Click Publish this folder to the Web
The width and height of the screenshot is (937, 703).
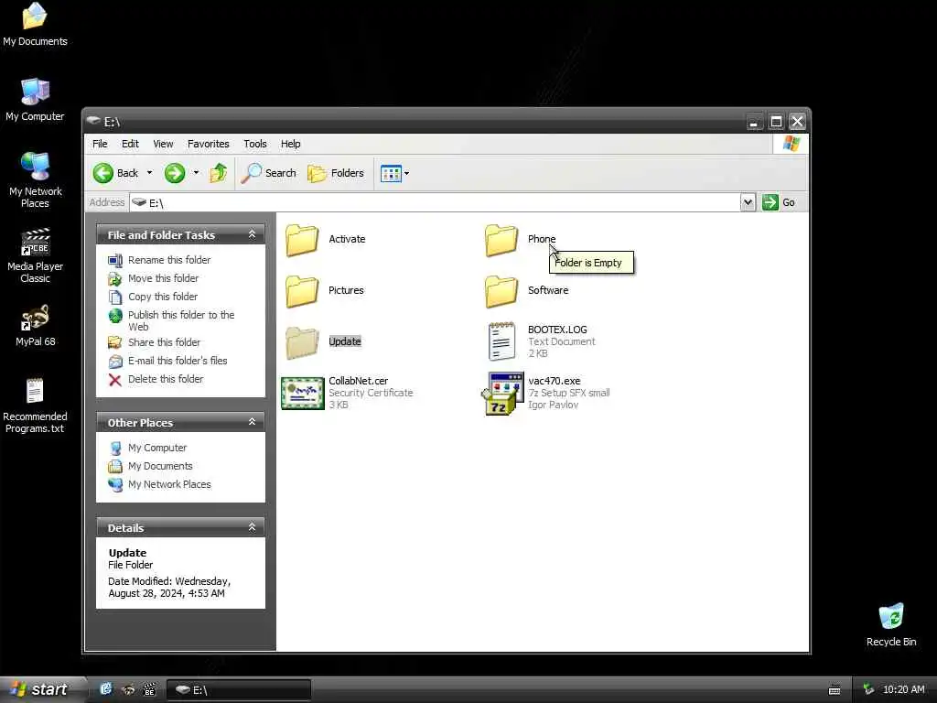pos(181,321)
